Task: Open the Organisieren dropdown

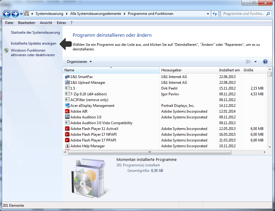Action: click(79, 62)
